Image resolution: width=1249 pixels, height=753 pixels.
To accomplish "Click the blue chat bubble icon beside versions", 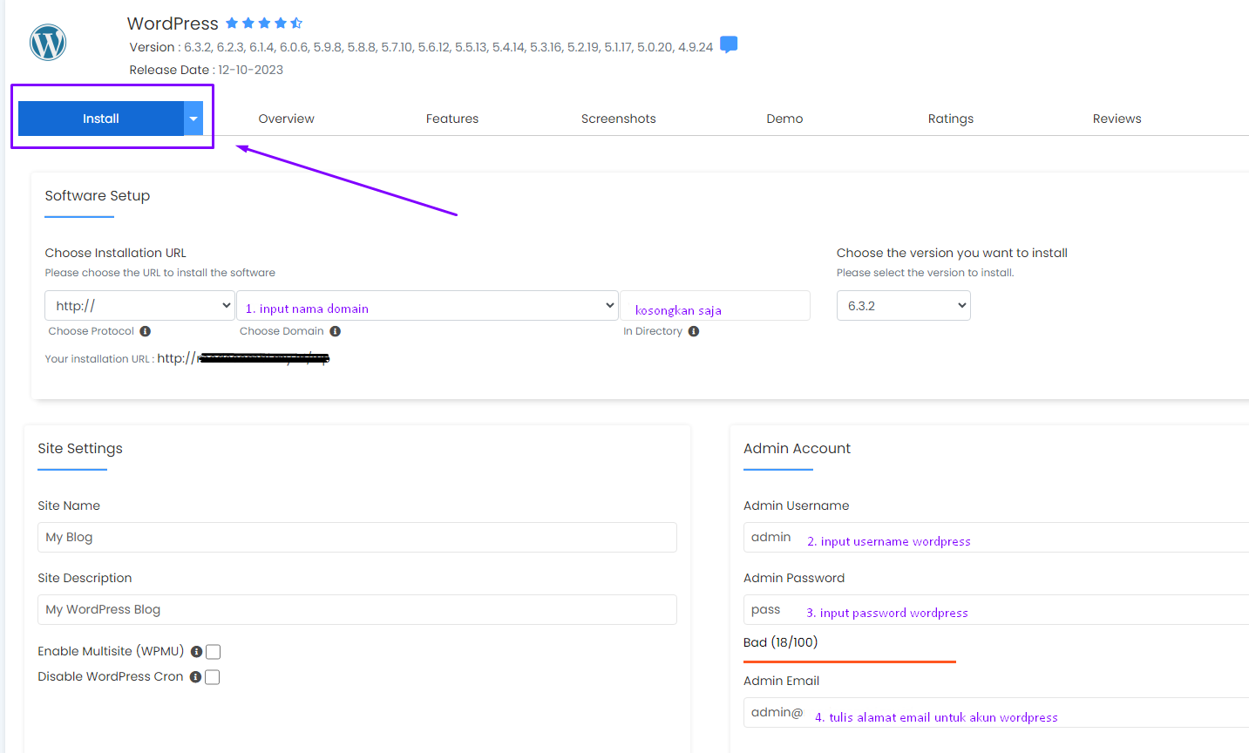I will (x=729, y=45).
